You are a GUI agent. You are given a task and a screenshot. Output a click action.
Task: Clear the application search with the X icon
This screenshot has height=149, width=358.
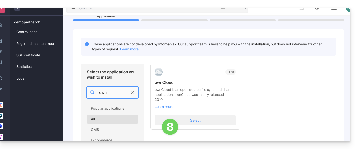coord(133,92)
